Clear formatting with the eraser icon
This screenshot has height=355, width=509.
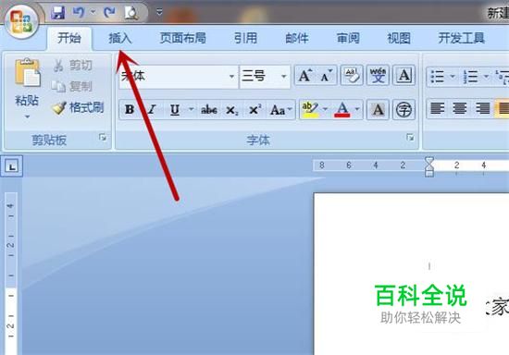(352, 75)
